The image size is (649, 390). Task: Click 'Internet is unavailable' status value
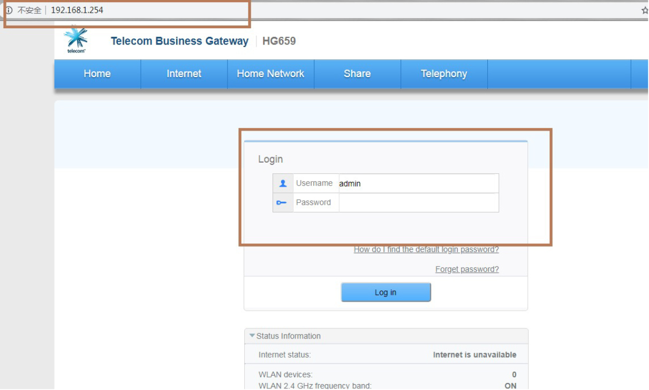[475, 355]
